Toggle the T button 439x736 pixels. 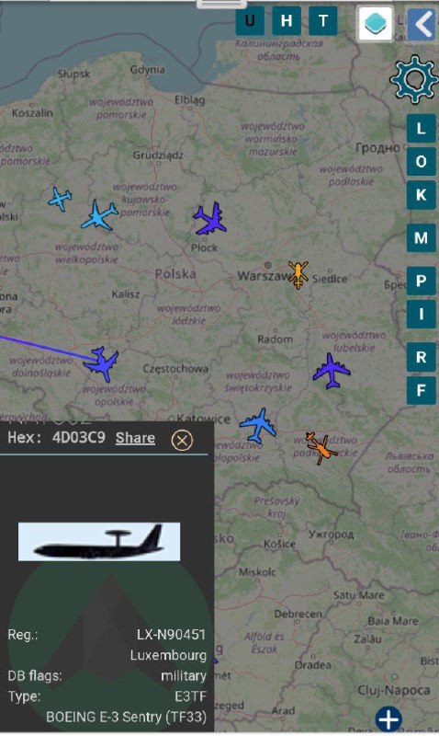point(322,20)
